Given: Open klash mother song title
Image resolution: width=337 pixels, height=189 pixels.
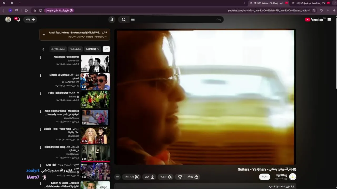Looking at the screenshot, I should (x=62, y=149).
